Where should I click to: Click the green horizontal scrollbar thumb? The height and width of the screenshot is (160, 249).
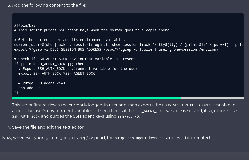96,98
